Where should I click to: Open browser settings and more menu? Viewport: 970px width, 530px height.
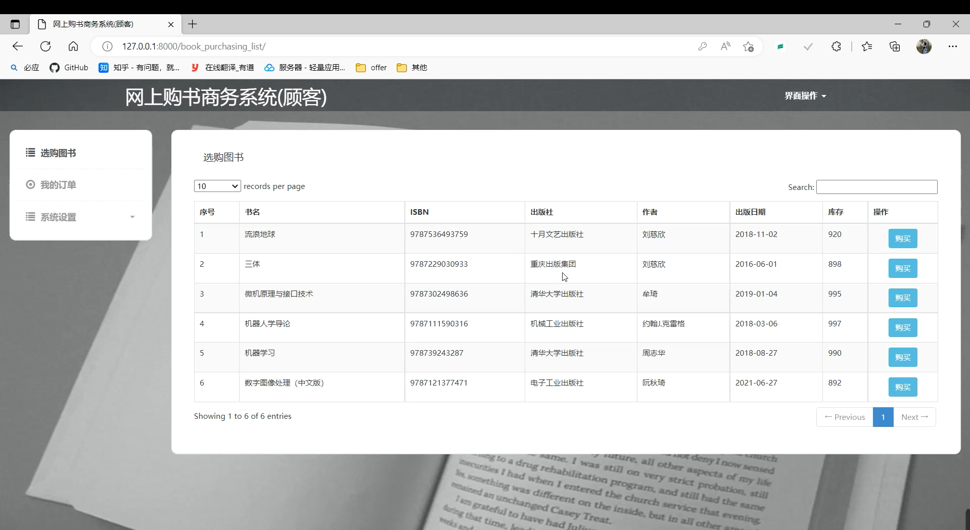[953, 46]
